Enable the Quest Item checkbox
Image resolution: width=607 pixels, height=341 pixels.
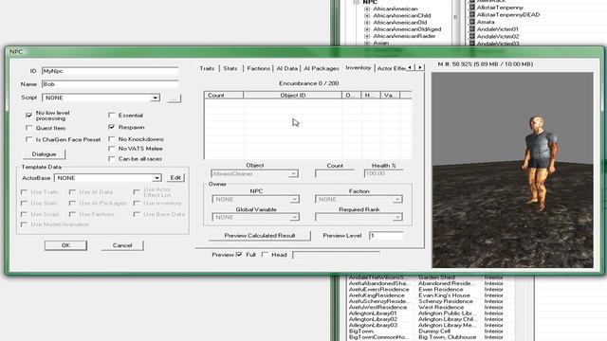28,128
